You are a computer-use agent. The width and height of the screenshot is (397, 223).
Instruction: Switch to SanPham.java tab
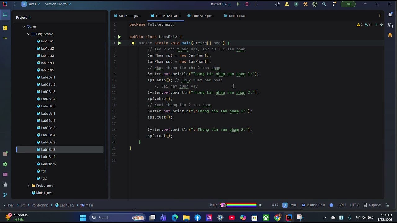[127, 16]
